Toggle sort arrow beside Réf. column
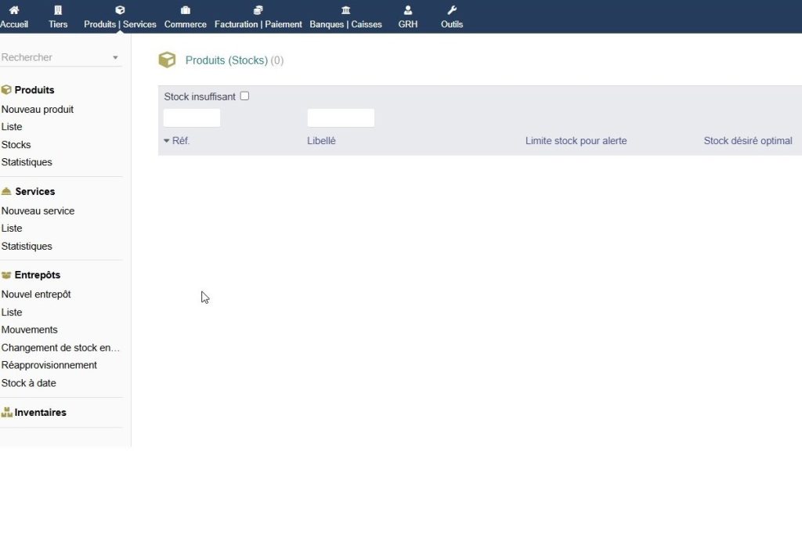This screenshot has width=802, height=538. tap(166, 141)
